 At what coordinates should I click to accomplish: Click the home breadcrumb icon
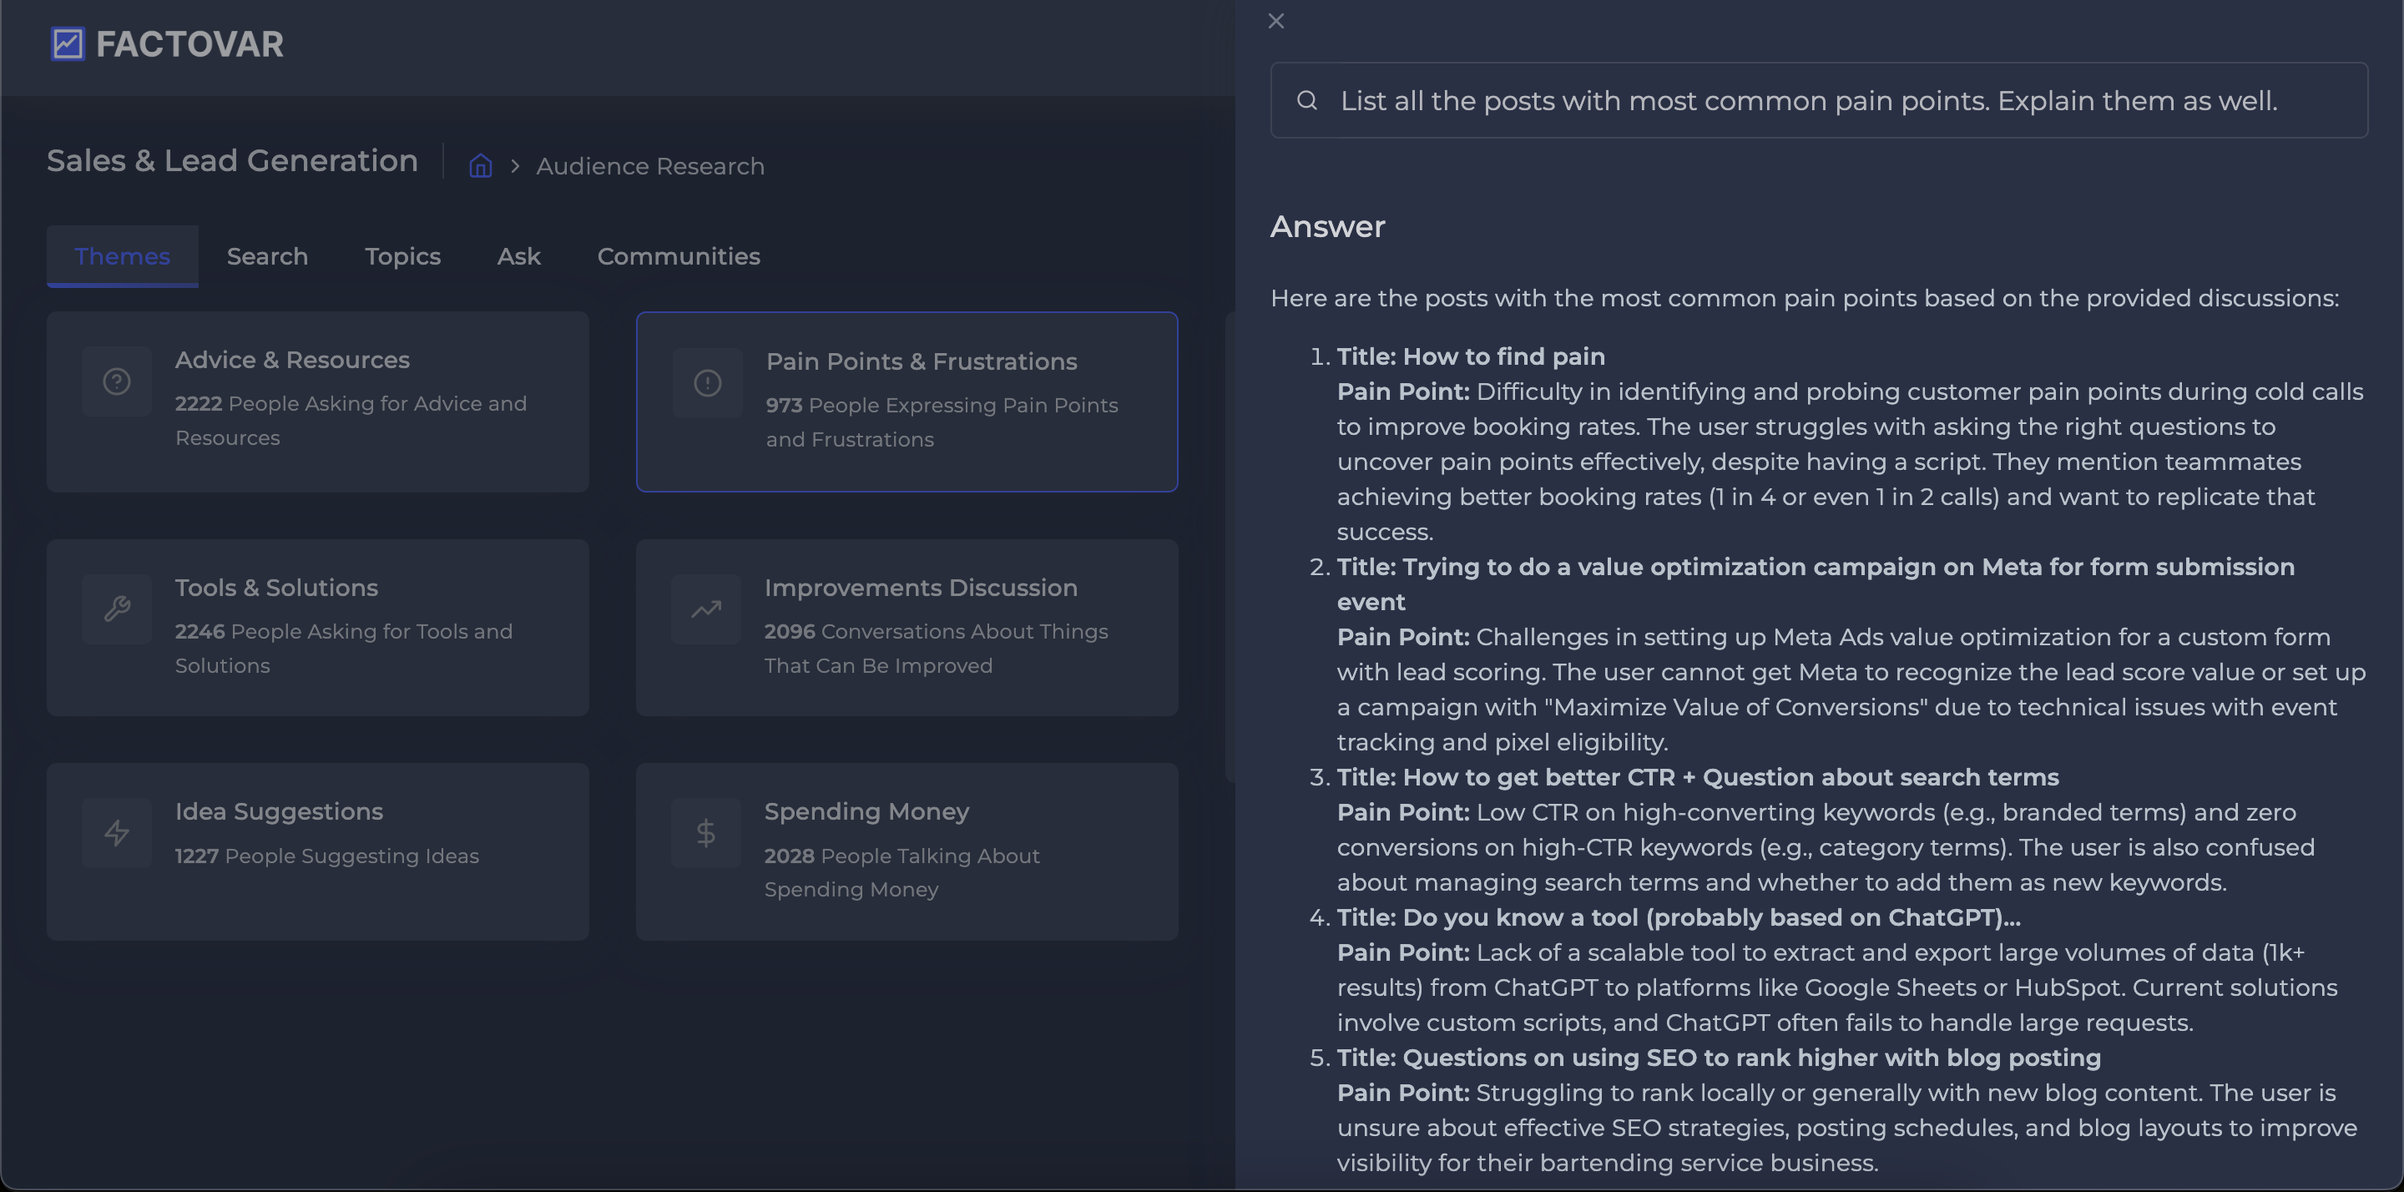(480, 166)
